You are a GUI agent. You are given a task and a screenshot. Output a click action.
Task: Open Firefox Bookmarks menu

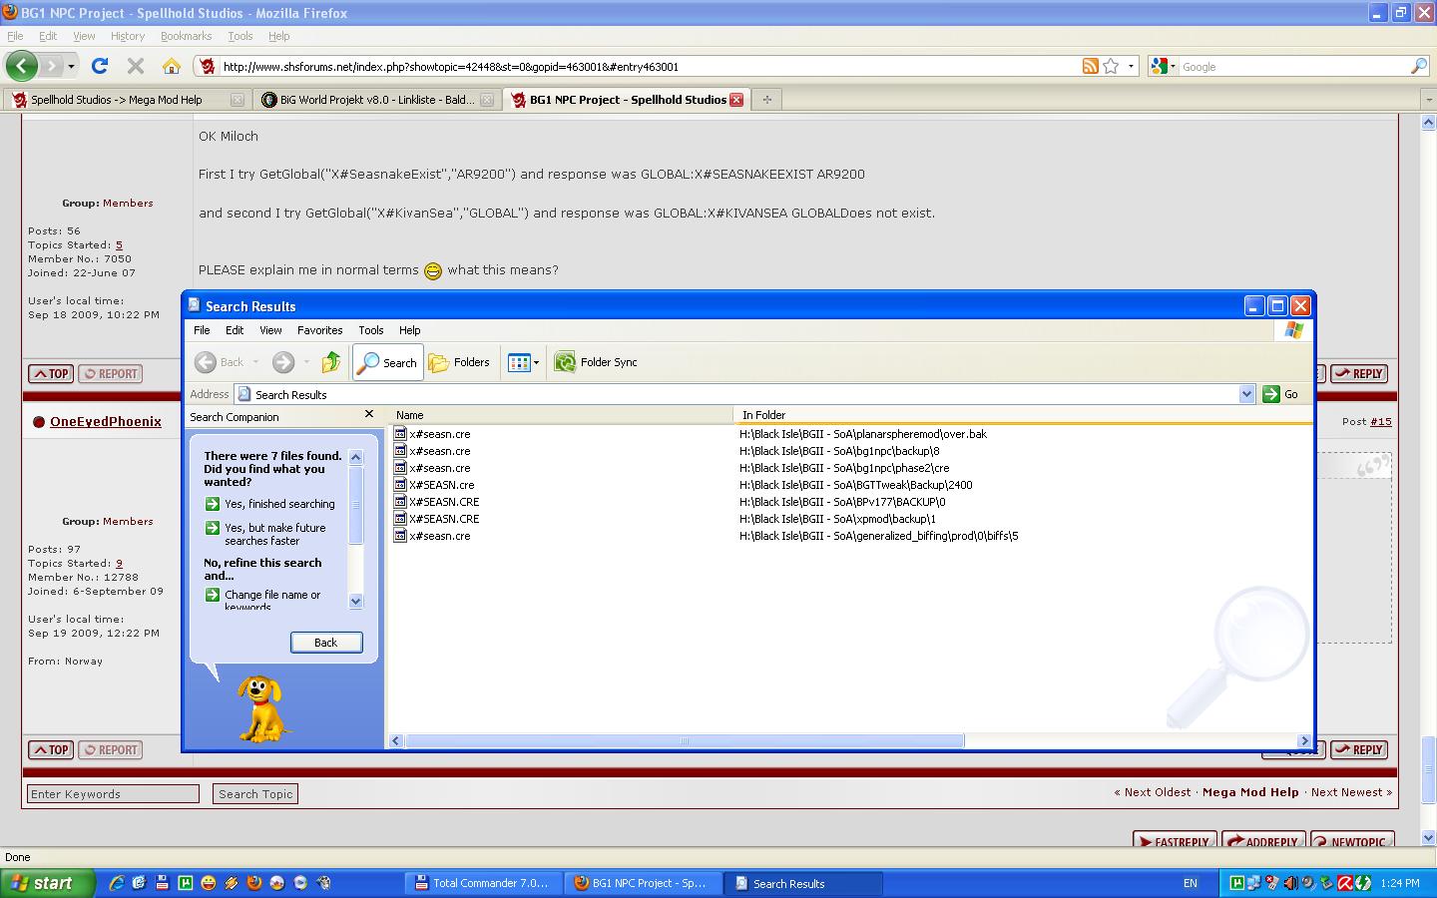186,36
